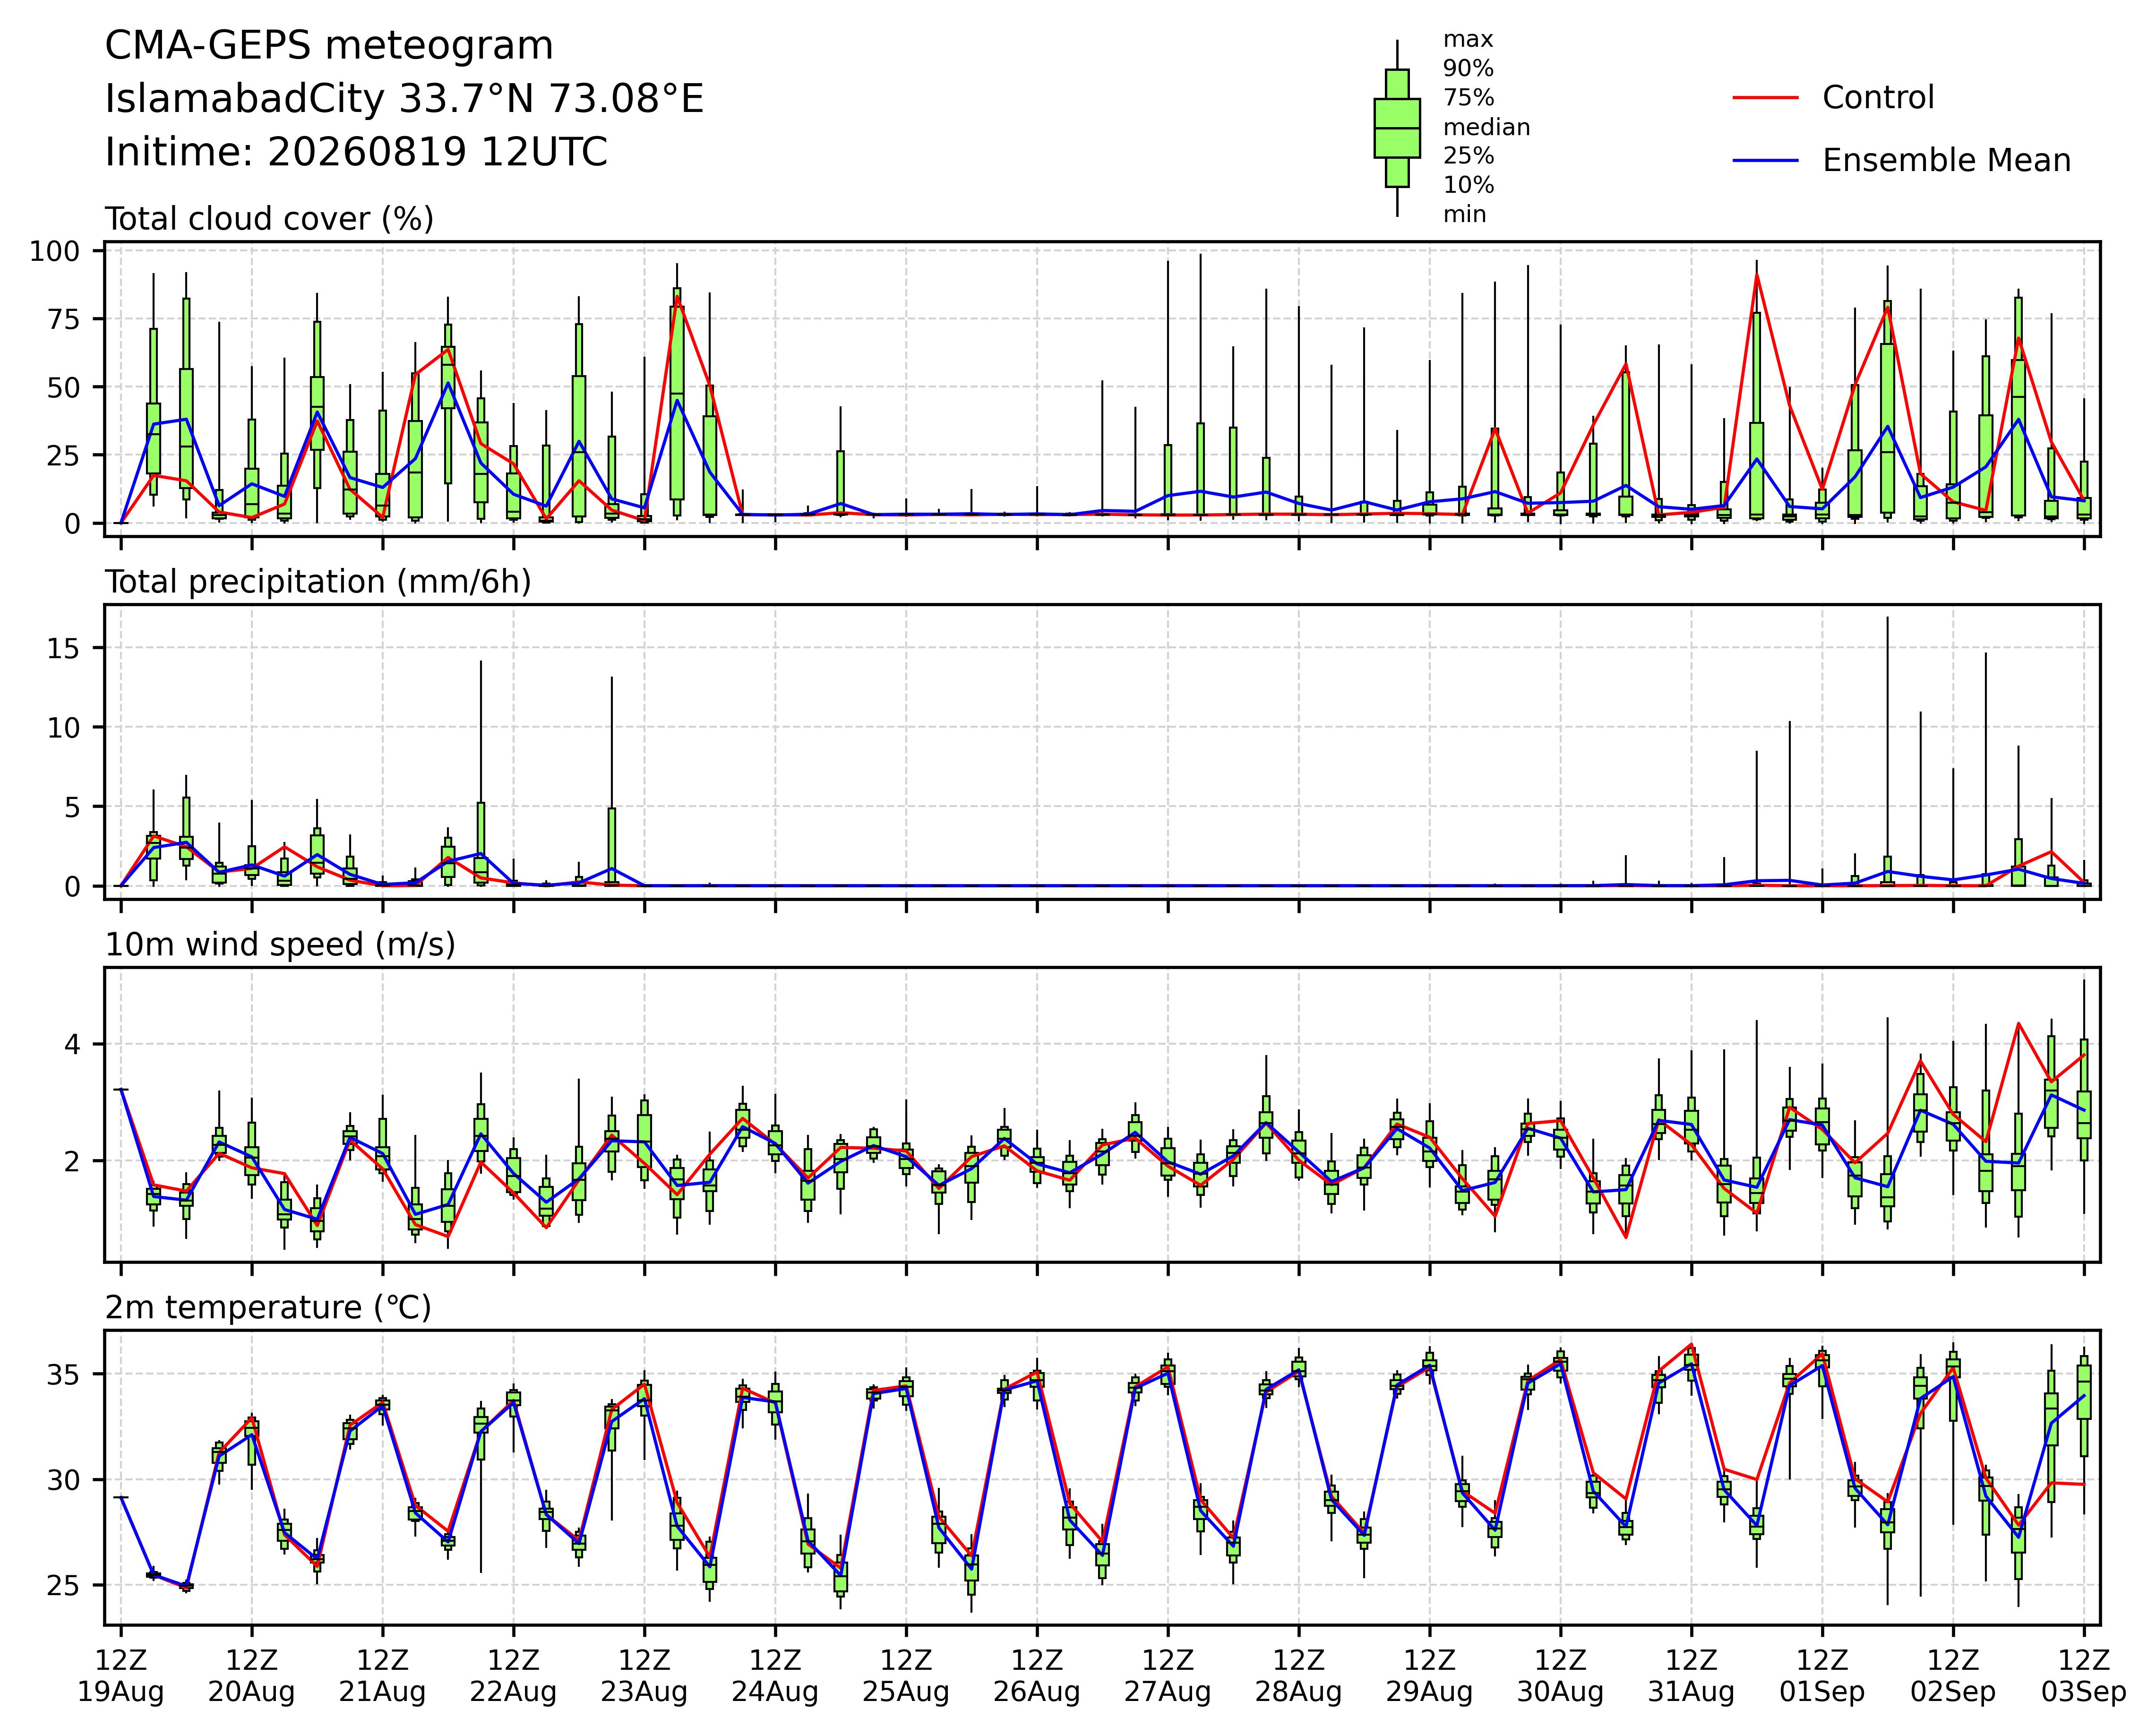
Task: Click the 12Z 26Aug x-axis tick label
Action: pos(1037,1676)
